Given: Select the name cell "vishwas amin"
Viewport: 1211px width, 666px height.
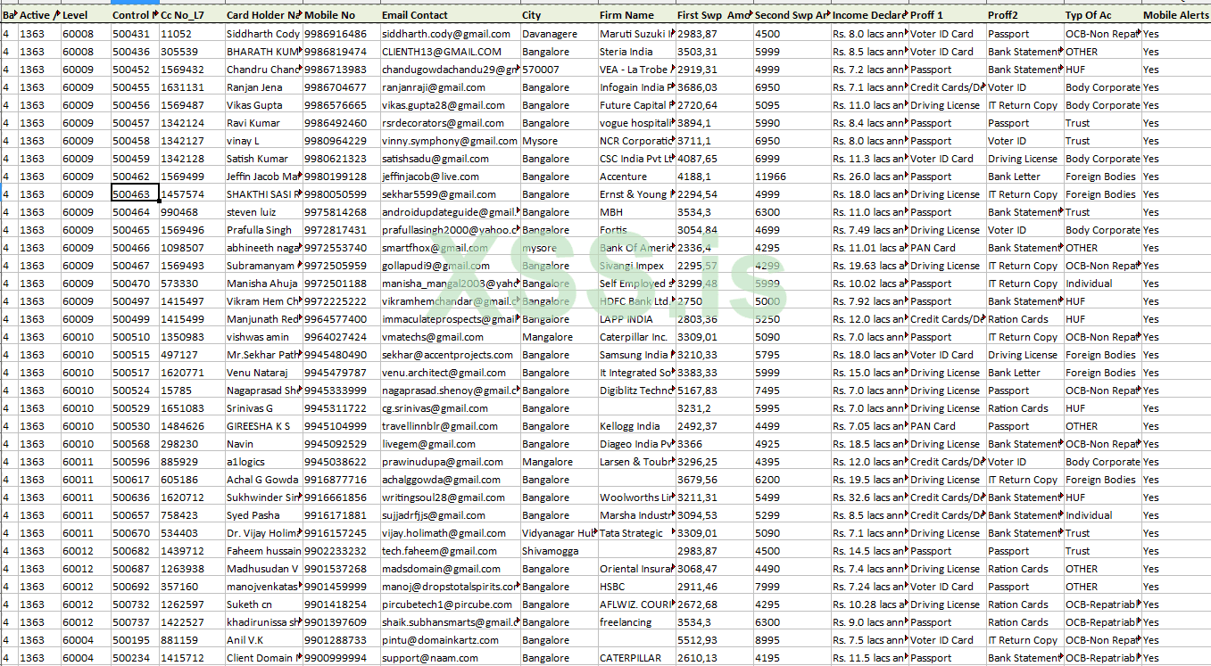Looking at the screenshot, I should coord(263,337).
